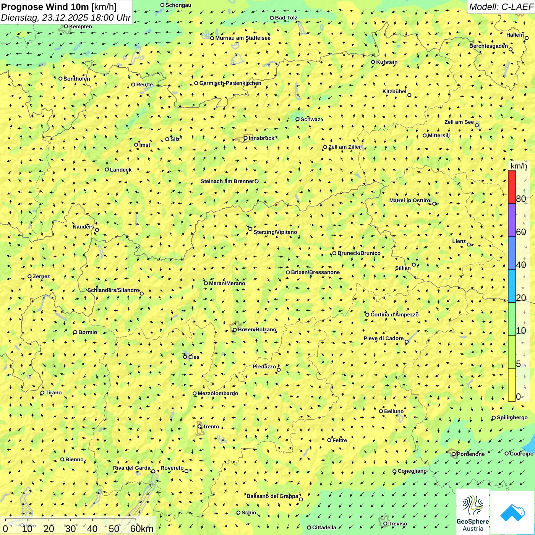Click the Feltre city marker
This screenshot has height=535, width=535.
click(329, 440)
